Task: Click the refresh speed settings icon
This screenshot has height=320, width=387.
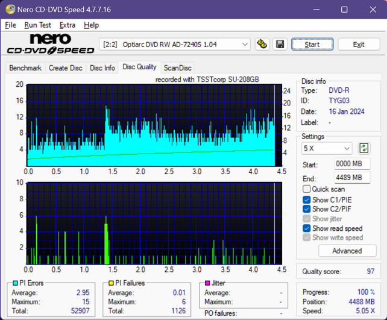Action: point(364,148)
